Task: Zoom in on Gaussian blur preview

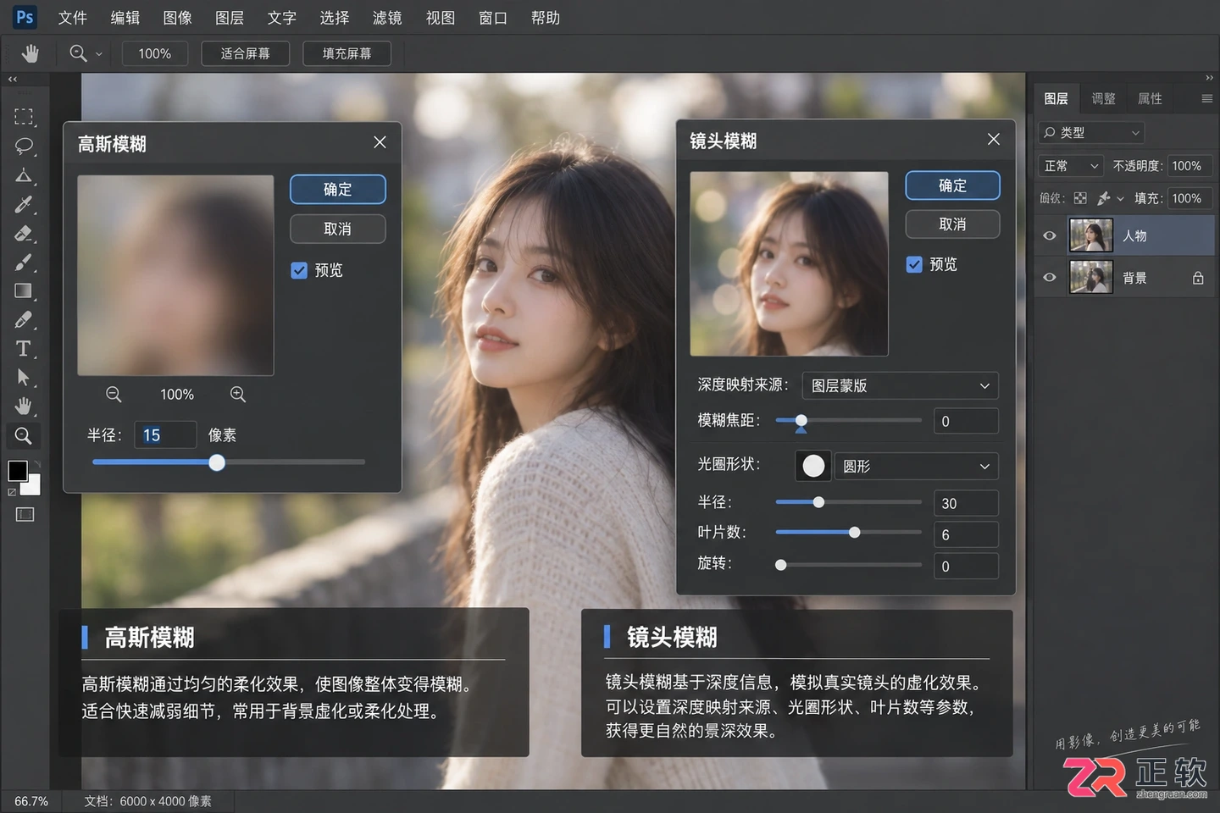Action: click(238, 394)
